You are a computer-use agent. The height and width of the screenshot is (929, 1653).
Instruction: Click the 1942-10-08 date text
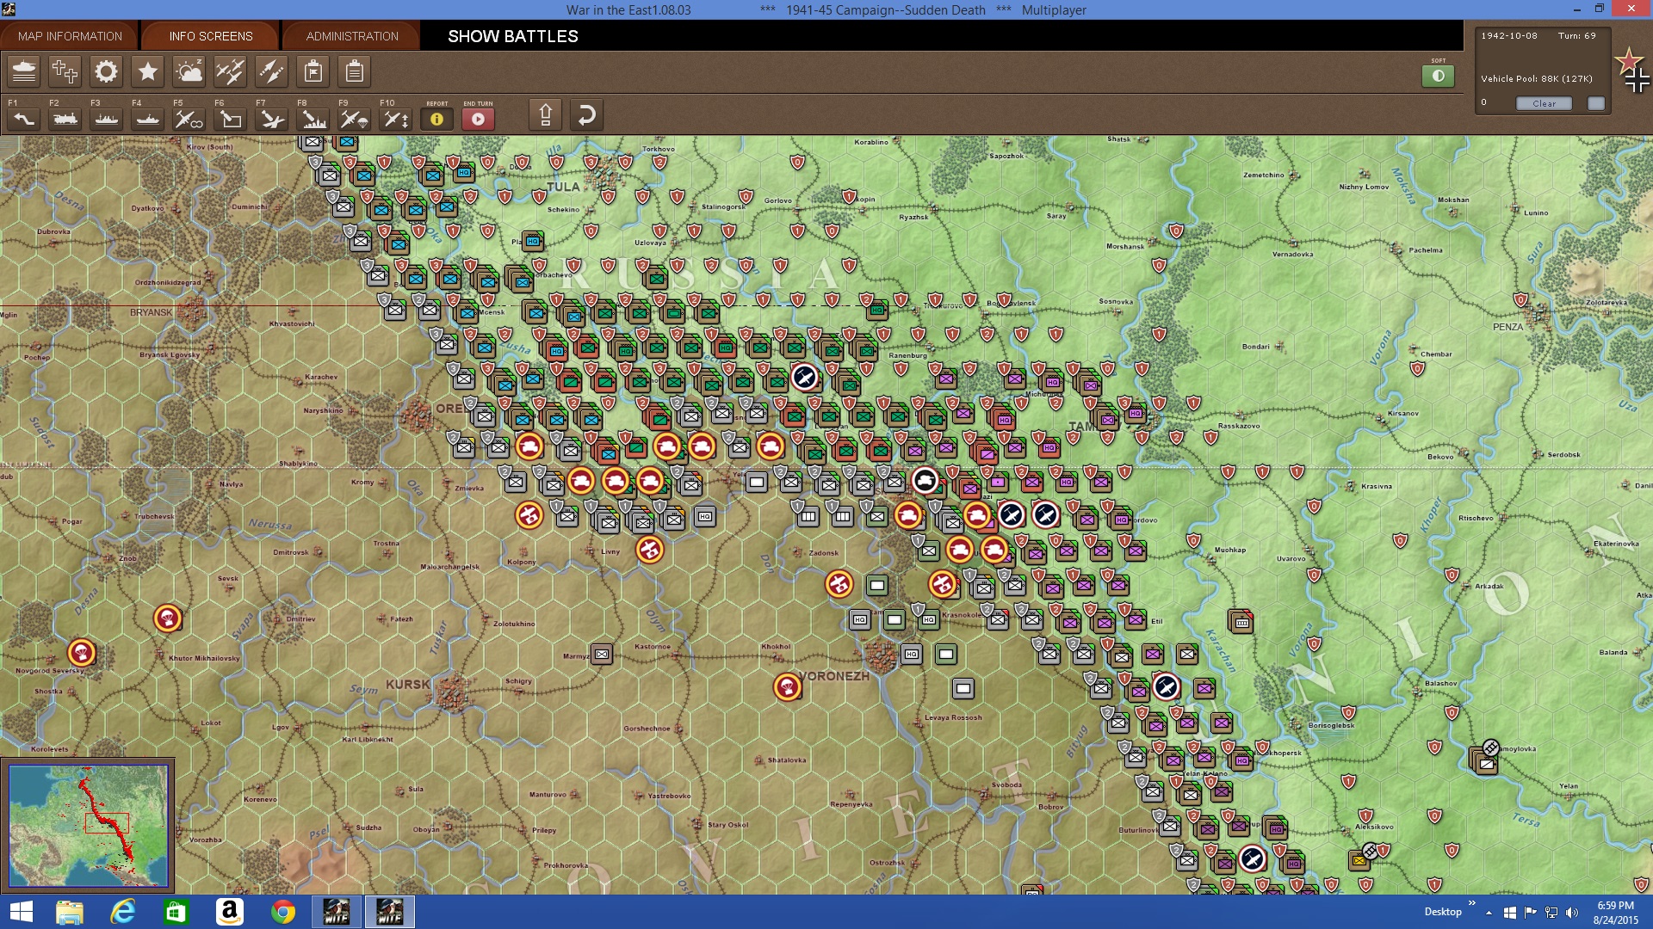1509,36
